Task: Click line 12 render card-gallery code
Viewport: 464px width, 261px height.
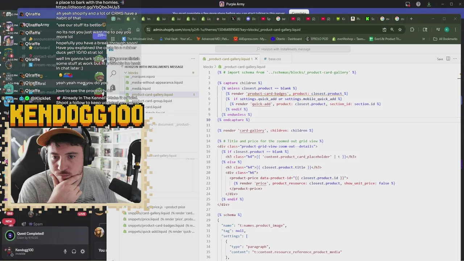Action: pos(265,130)
